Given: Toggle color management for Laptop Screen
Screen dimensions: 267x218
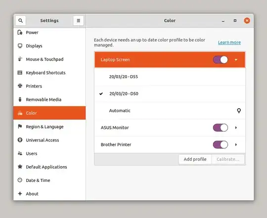Looking at the screenshot, I should tap(221, 60).
